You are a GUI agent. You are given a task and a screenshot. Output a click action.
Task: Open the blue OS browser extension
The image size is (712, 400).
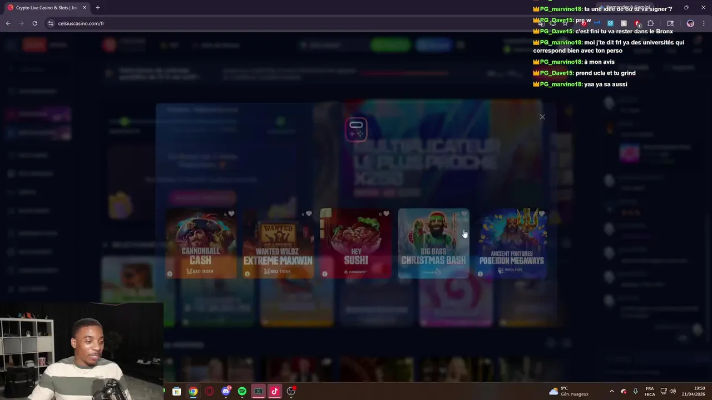(x=610, y=23)
